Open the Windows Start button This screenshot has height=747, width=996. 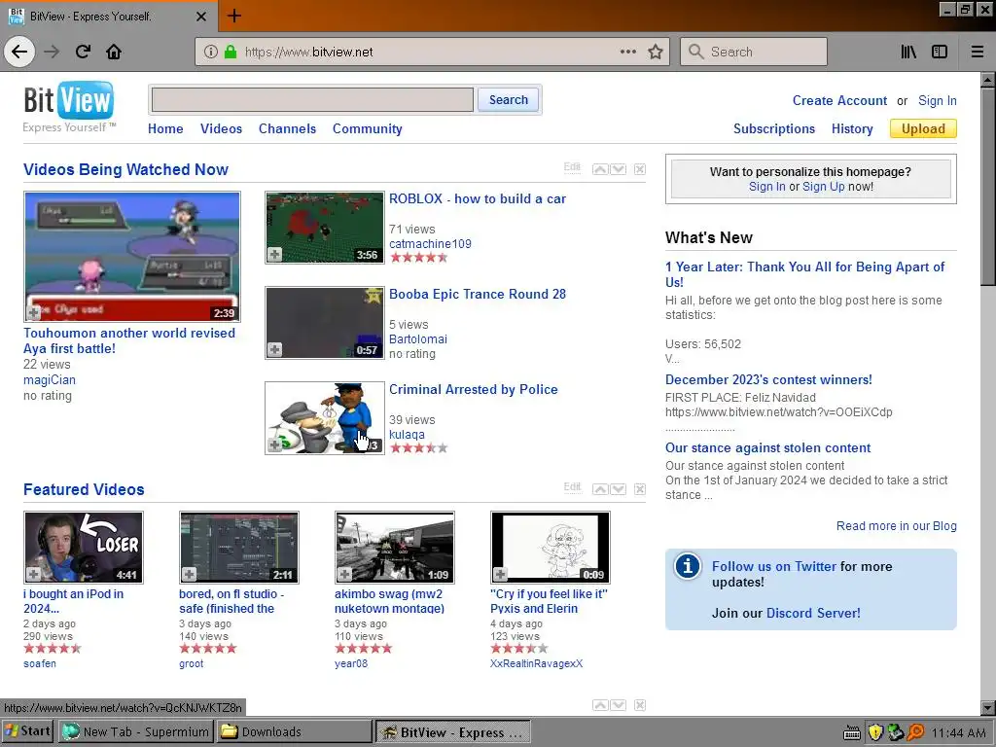28,731
